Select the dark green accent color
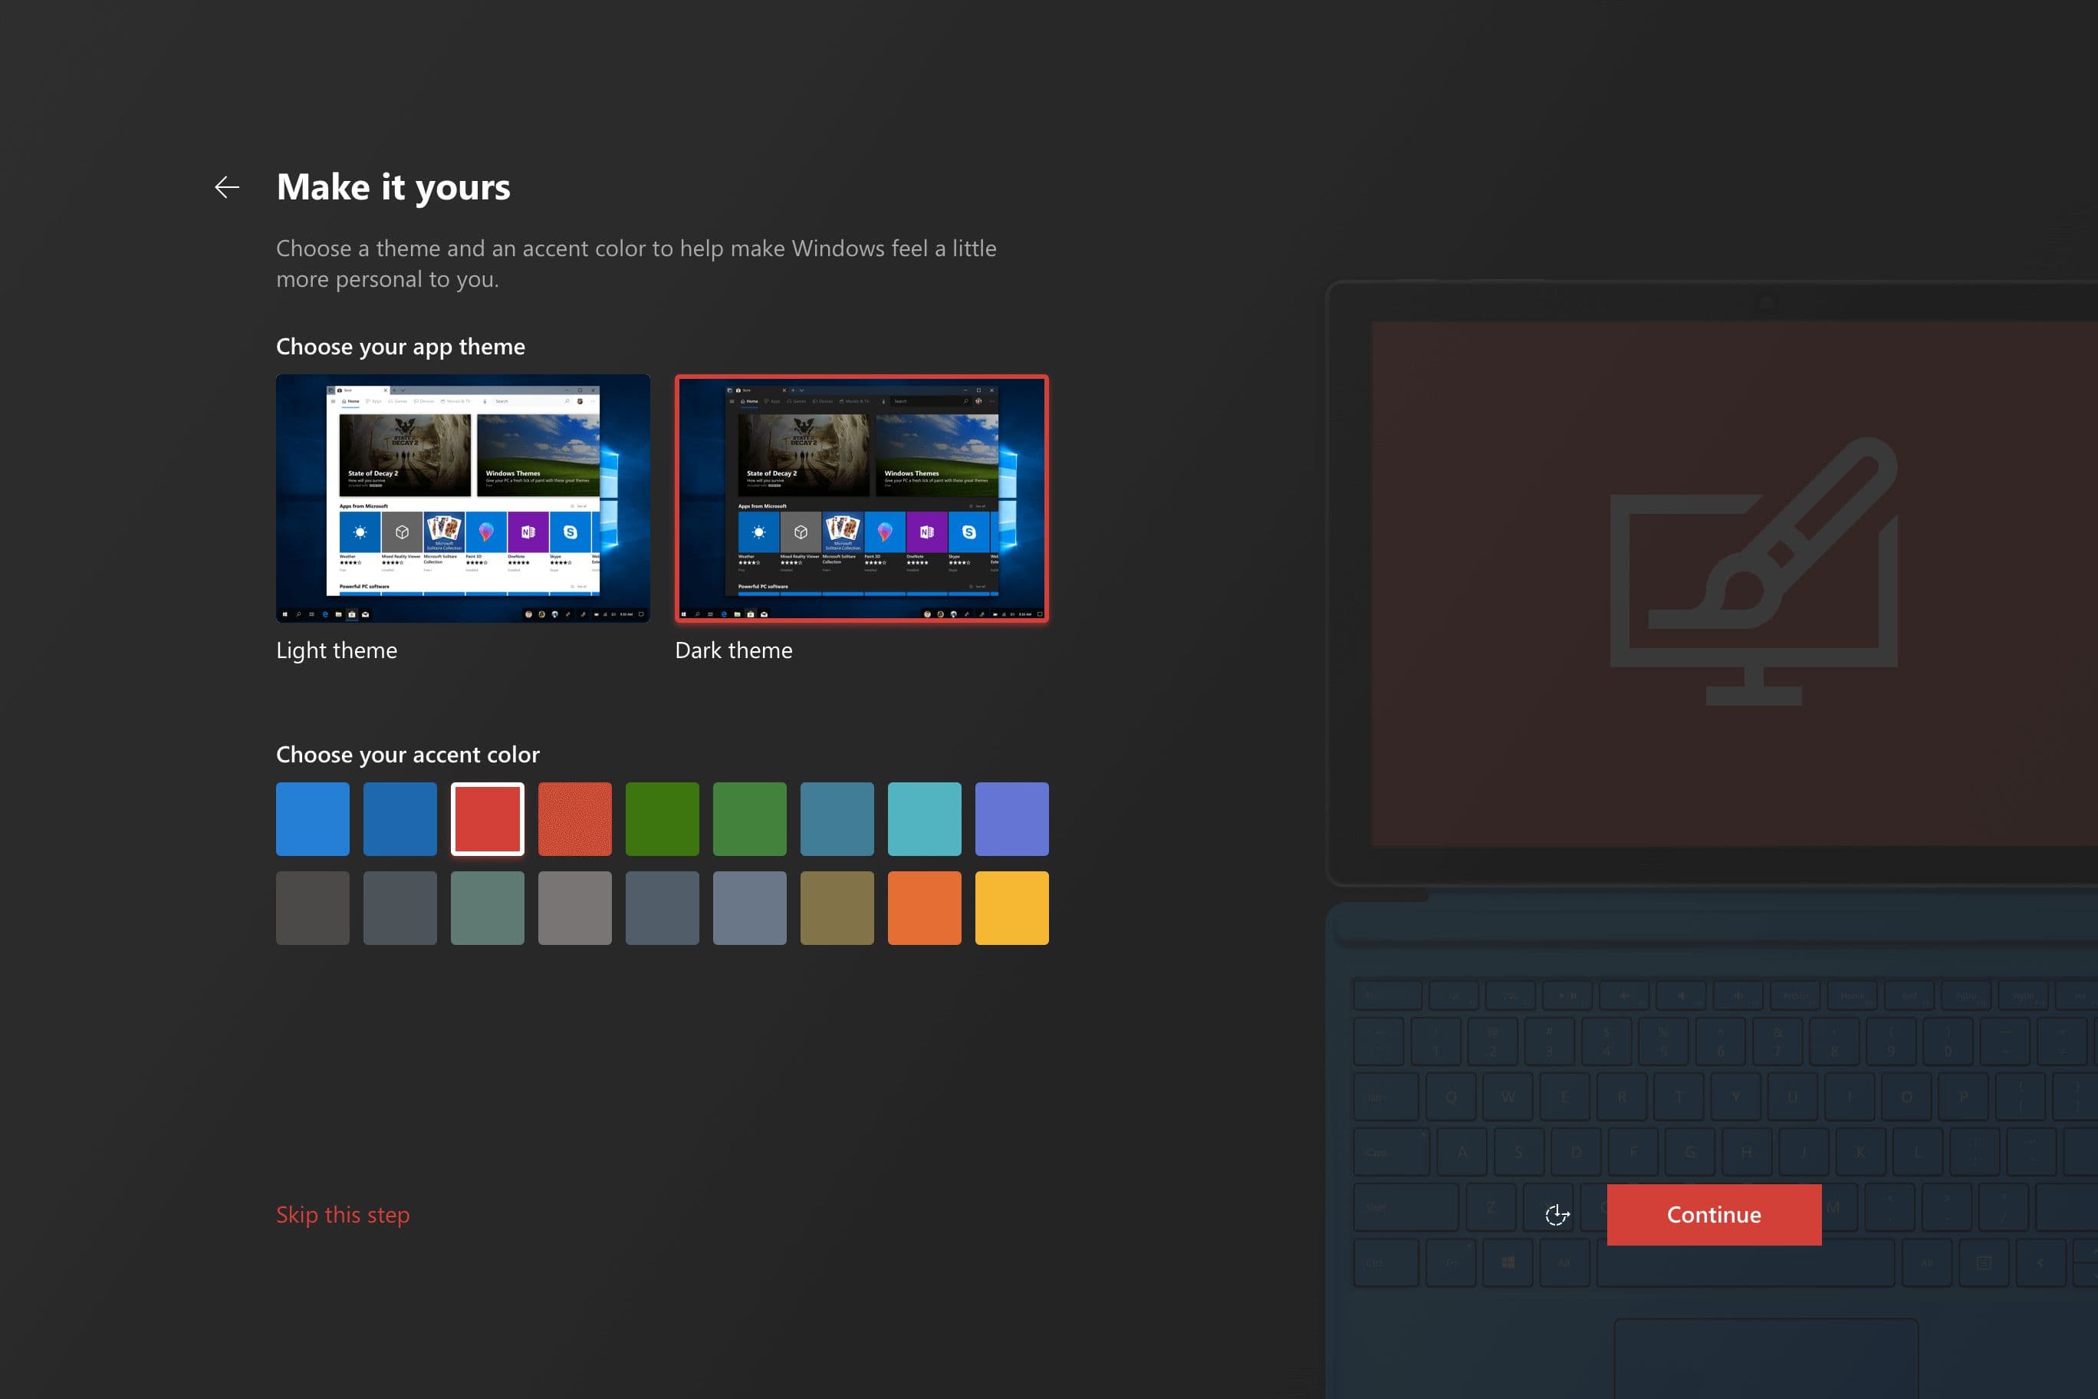2098x1399 pixels. click(x=662, y=819)
